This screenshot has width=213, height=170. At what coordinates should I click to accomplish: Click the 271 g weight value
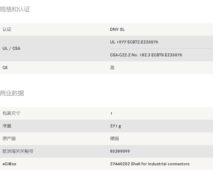[x=116, y=126]
